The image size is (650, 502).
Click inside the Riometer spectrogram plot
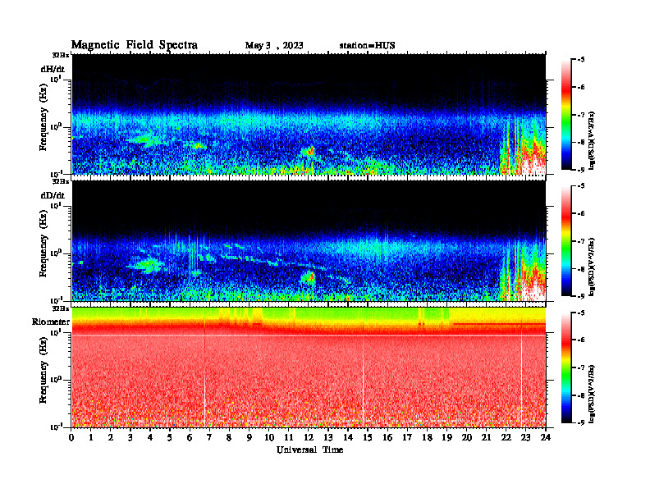(x=309, y=367)
